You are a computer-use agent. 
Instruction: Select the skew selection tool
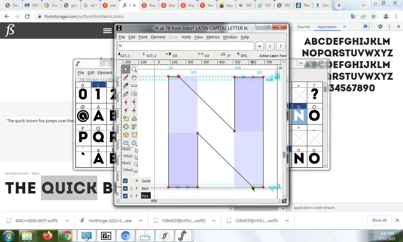tap(134, 127)
